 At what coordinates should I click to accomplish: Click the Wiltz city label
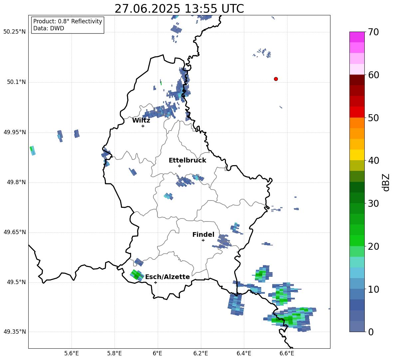click(141, 121)
